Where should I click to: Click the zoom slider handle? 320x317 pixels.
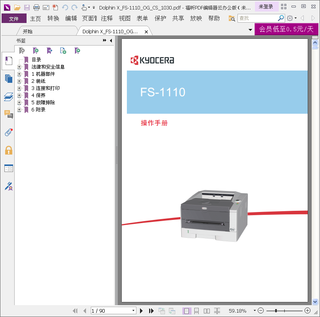point(276,311)
